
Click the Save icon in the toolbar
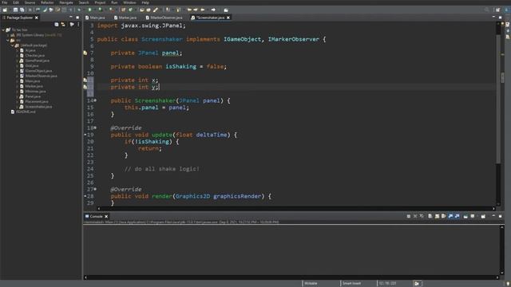click(15, 10)
